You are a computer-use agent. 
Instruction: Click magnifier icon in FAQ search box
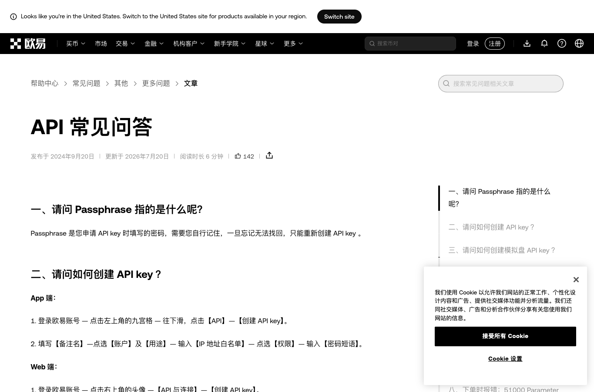(446, 84)
